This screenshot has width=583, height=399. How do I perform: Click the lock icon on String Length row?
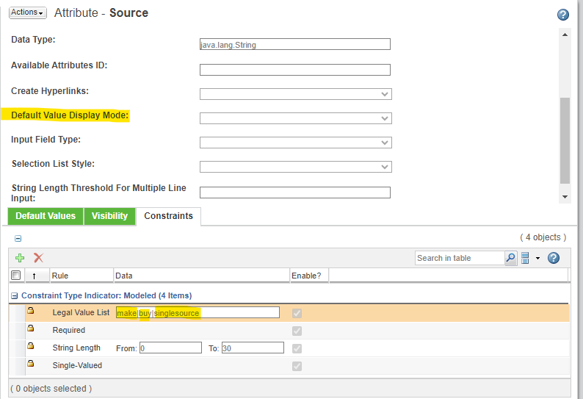(x=31, y=347)
